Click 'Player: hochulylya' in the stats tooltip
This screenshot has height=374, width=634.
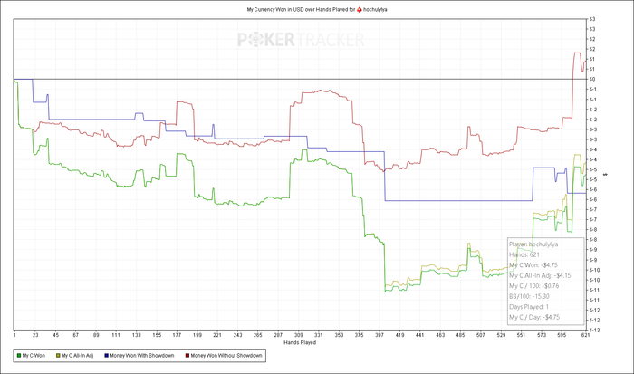533,245
